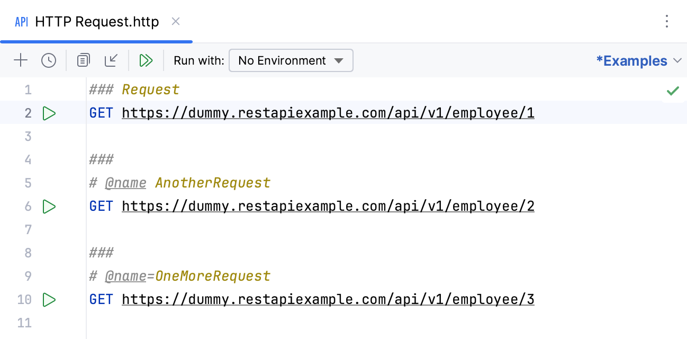The height and width of the screenshot is (339, 687).
Task: Open the No Environment dropdown
Action: pyautogui.click(x=291, y=60)
